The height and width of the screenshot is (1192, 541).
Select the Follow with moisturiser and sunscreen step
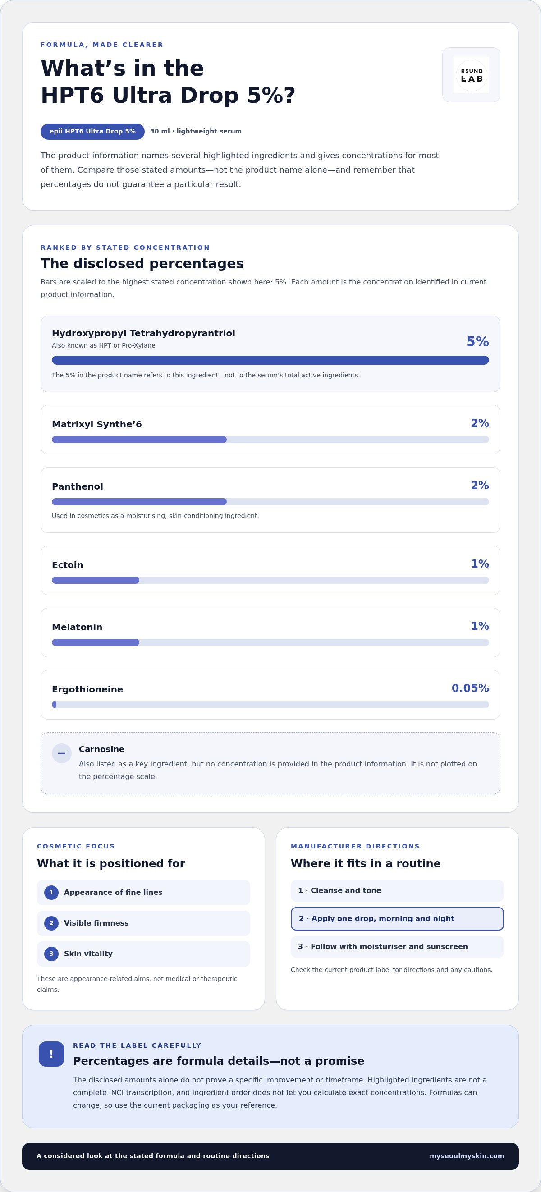[397, 946]
